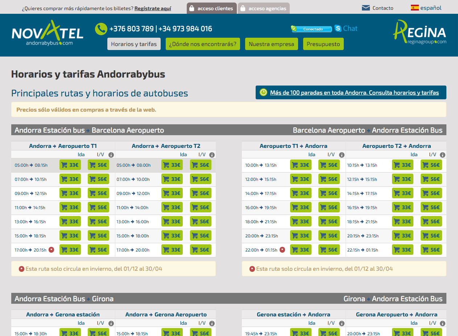Click the green phone icon in header
This screenshot has height=336, width=458.
pos(101,29)
